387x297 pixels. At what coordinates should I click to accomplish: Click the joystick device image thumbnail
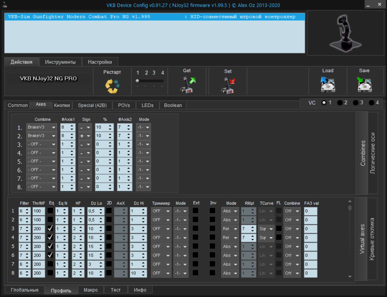[345, 33]
